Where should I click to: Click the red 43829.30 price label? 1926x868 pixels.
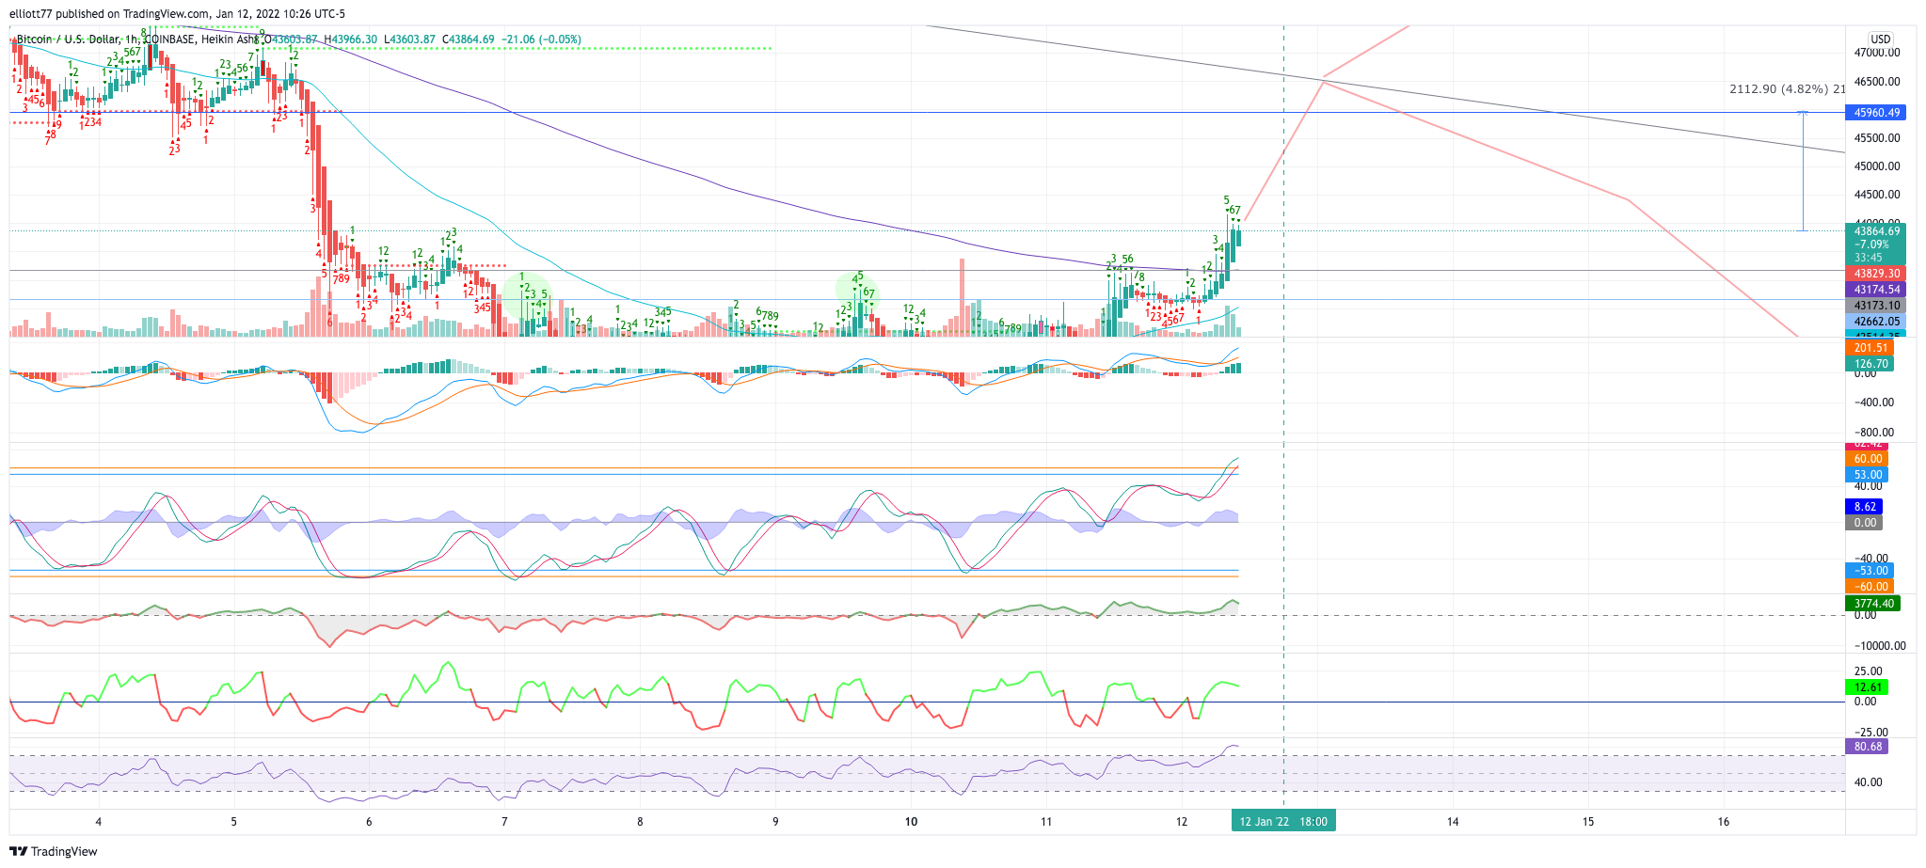pyautogui.click(x=1876, y=274)
